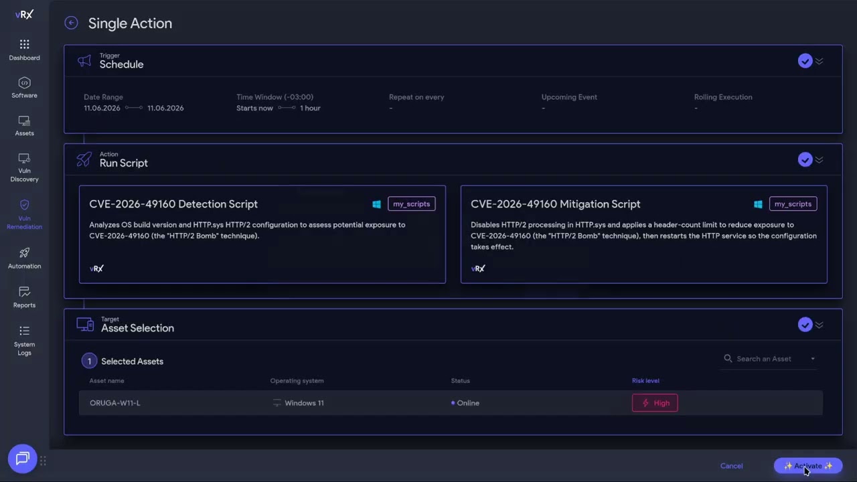This screenshot has height=482, width=857.
Task: Click the Starts now value
Action: (254, 108)
